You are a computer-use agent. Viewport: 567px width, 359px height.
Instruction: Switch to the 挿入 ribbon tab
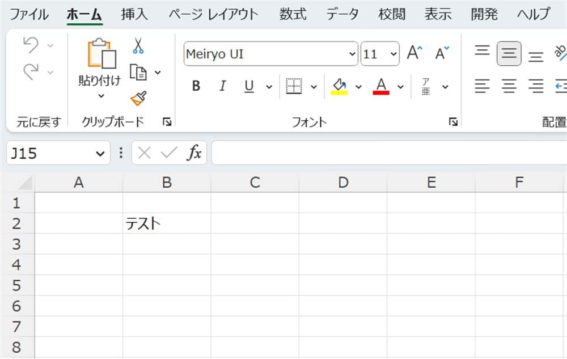point(134,14)
